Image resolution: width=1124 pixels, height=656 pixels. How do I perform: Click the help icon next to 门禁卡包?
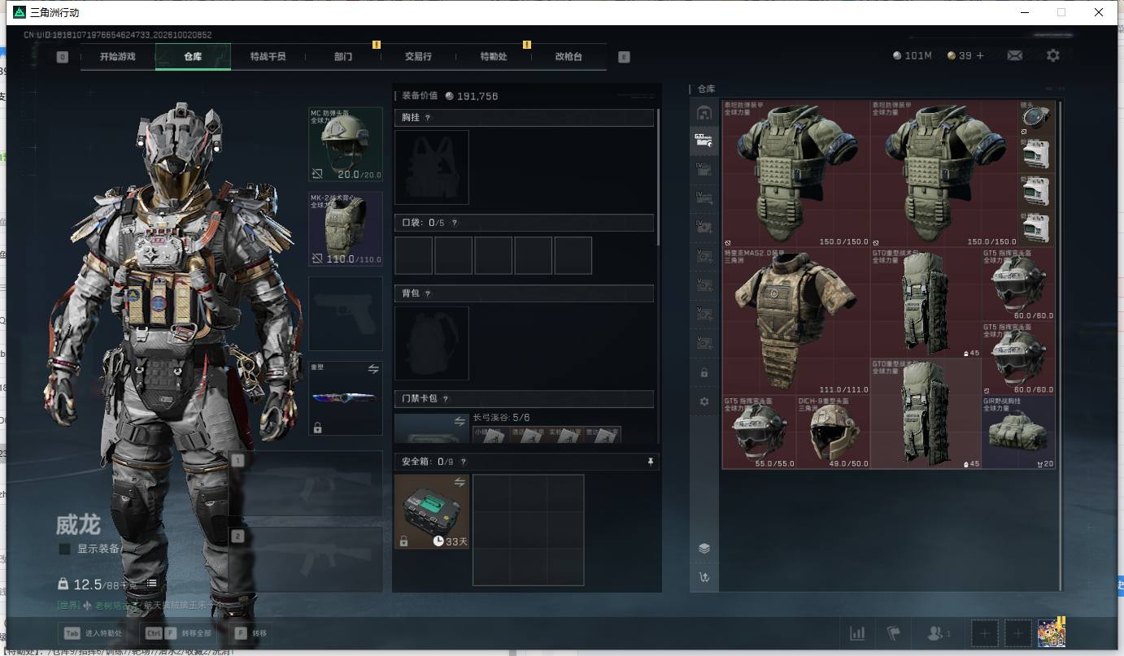pyautogui.click(x=446, y=399)
